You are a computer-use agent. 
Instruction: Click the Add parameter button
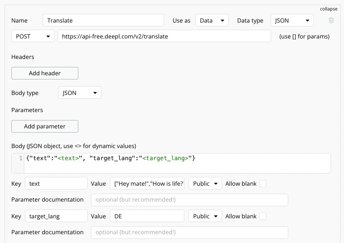pos(45,126)
